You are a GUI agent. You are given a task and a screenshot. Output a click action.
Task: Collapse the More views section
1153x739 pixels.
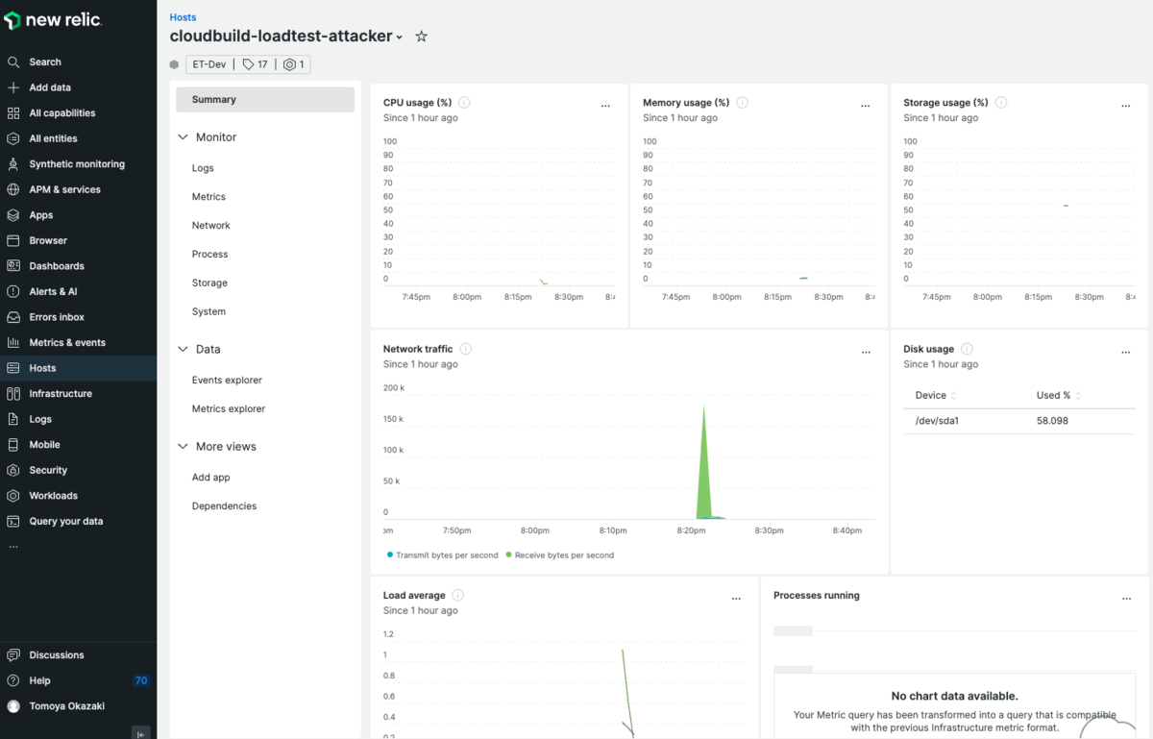[183, 447]
